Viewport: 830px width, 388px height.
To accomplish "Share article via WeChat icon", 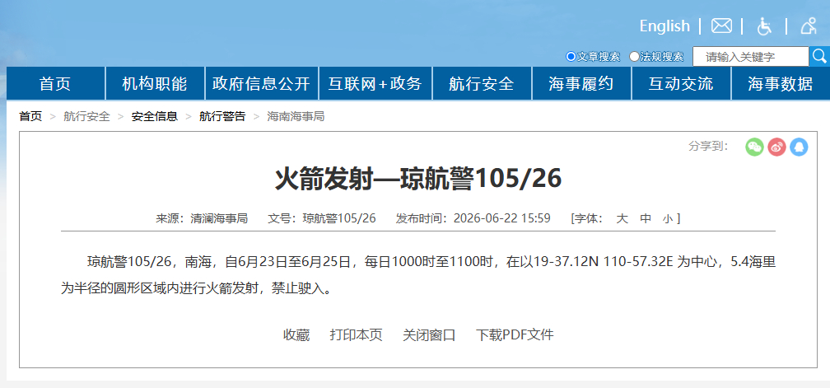I will pos(754,147).
